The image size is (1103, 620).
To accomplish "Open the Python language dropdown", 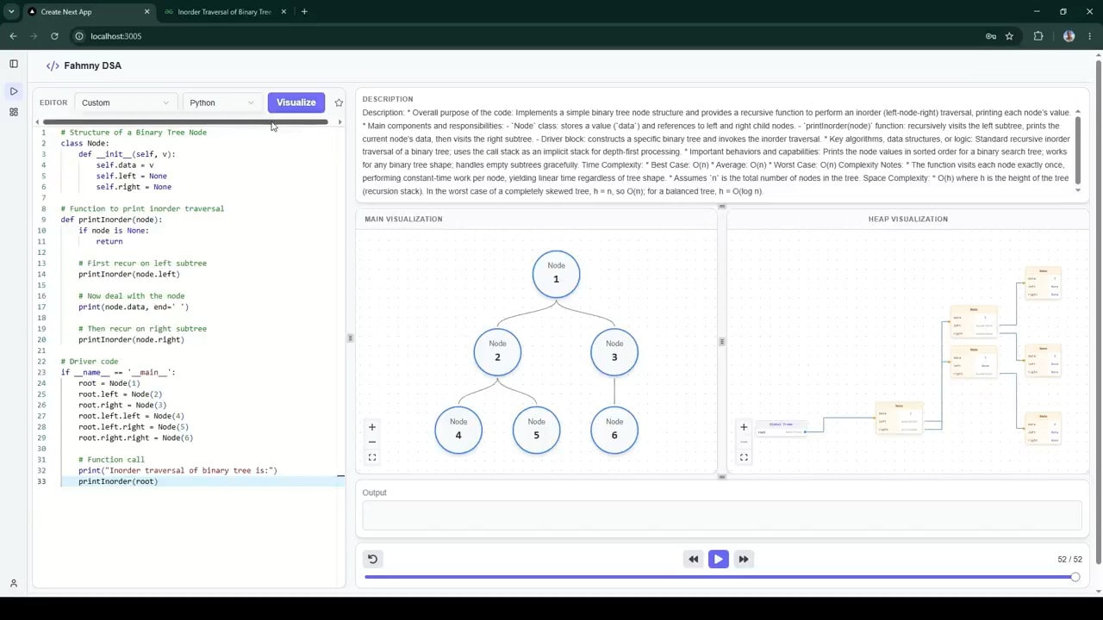I will (x=222, y=102).
